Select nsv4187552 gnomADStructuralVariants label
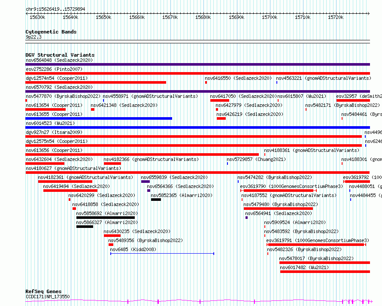Screen dimensions: 382x306 point(289,195)
